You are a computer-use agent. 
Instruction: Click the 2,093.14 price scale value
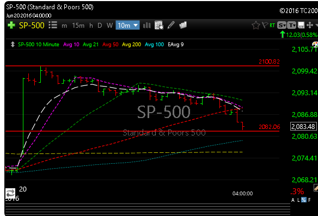point(304,93)
